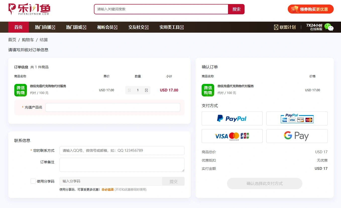Click the PayEnjoyNow site logo
Image resolution: width=341 pixels, height=208 pixels.
pyautogui.click(x=29, y=9)
